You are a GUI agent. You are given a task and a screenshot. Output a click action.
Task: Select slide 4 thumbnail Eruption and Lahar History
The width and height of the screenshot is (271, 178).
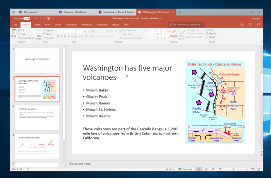37,146
